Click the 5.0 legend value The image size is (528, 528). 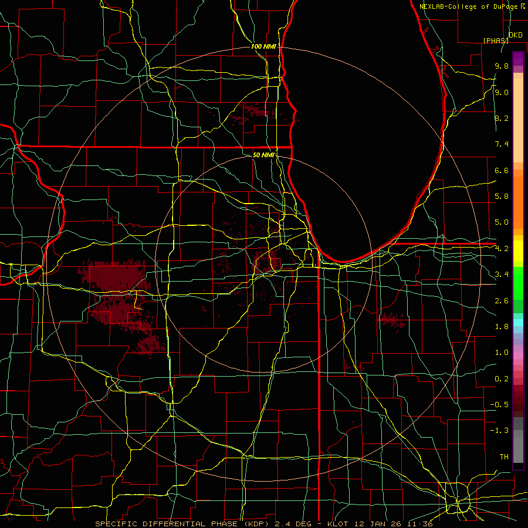click(x=502, y=222)
